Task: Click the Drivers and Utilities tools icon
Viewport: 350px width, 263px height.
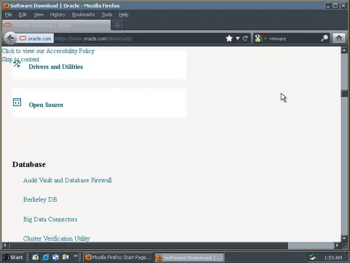Action: coord(17,64)
